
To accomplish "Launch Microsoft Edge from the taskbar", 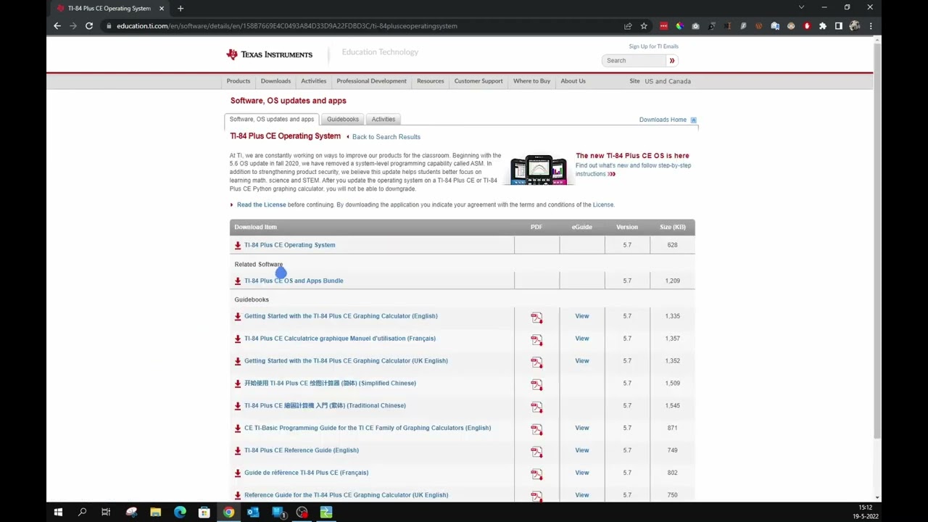I will pyautogui.click(x=180, y=512).
